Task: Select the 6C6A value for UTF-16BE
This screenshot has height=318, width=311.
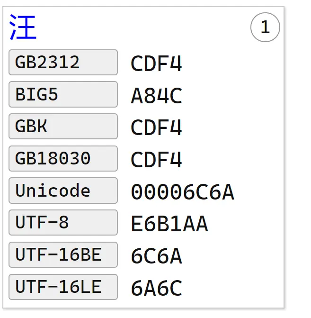Action: coord(156,256)
